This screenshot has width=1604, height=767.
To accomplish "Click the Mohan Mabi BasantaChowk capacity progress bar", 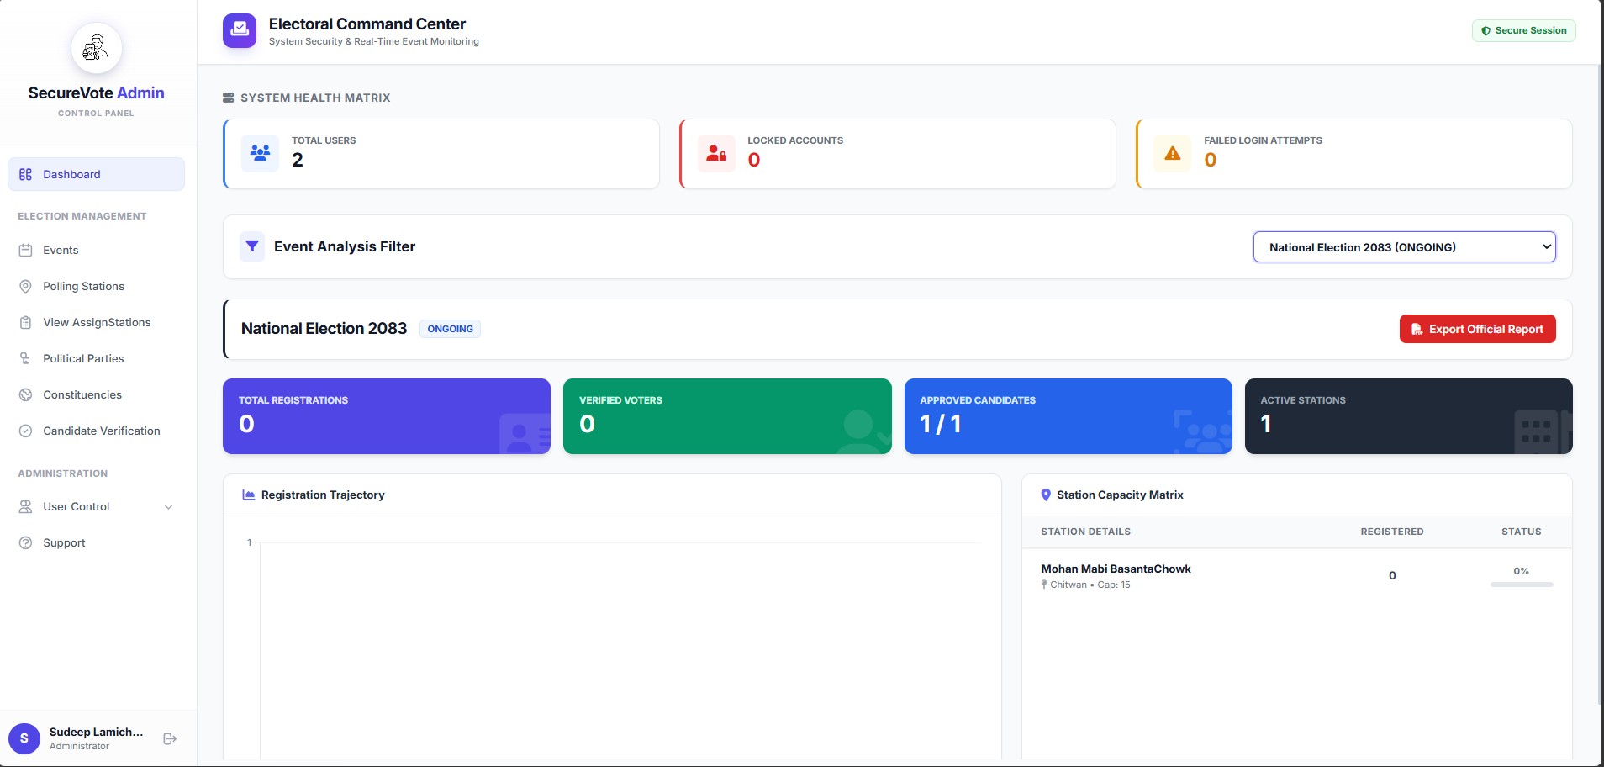I will point(1521,585).
